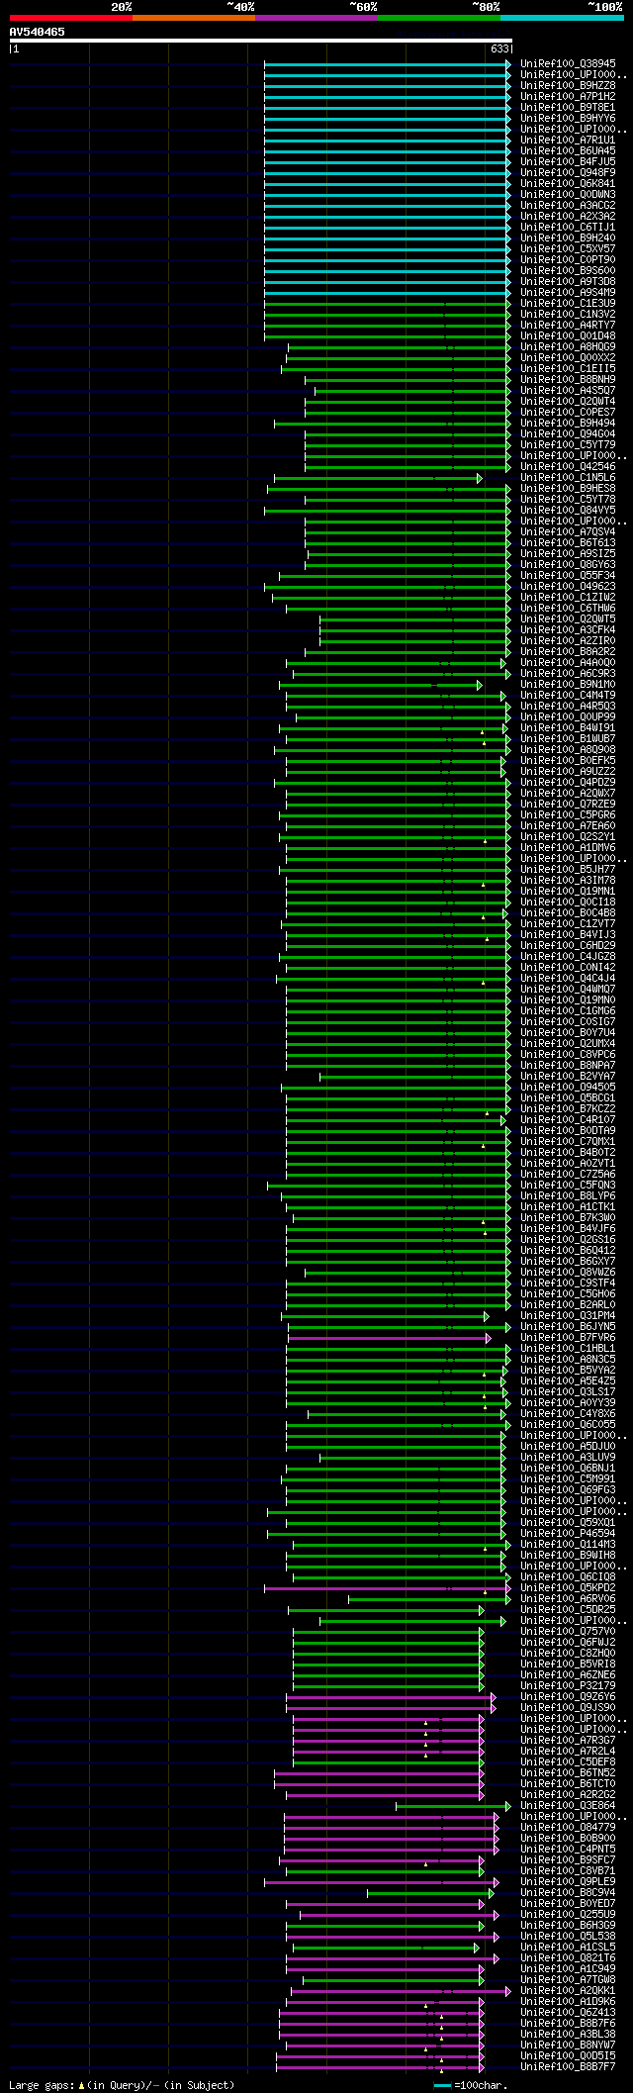
Task: Click the purple ~60% identity legend segment
Action: pyautogui.click(x=316, y=18)
